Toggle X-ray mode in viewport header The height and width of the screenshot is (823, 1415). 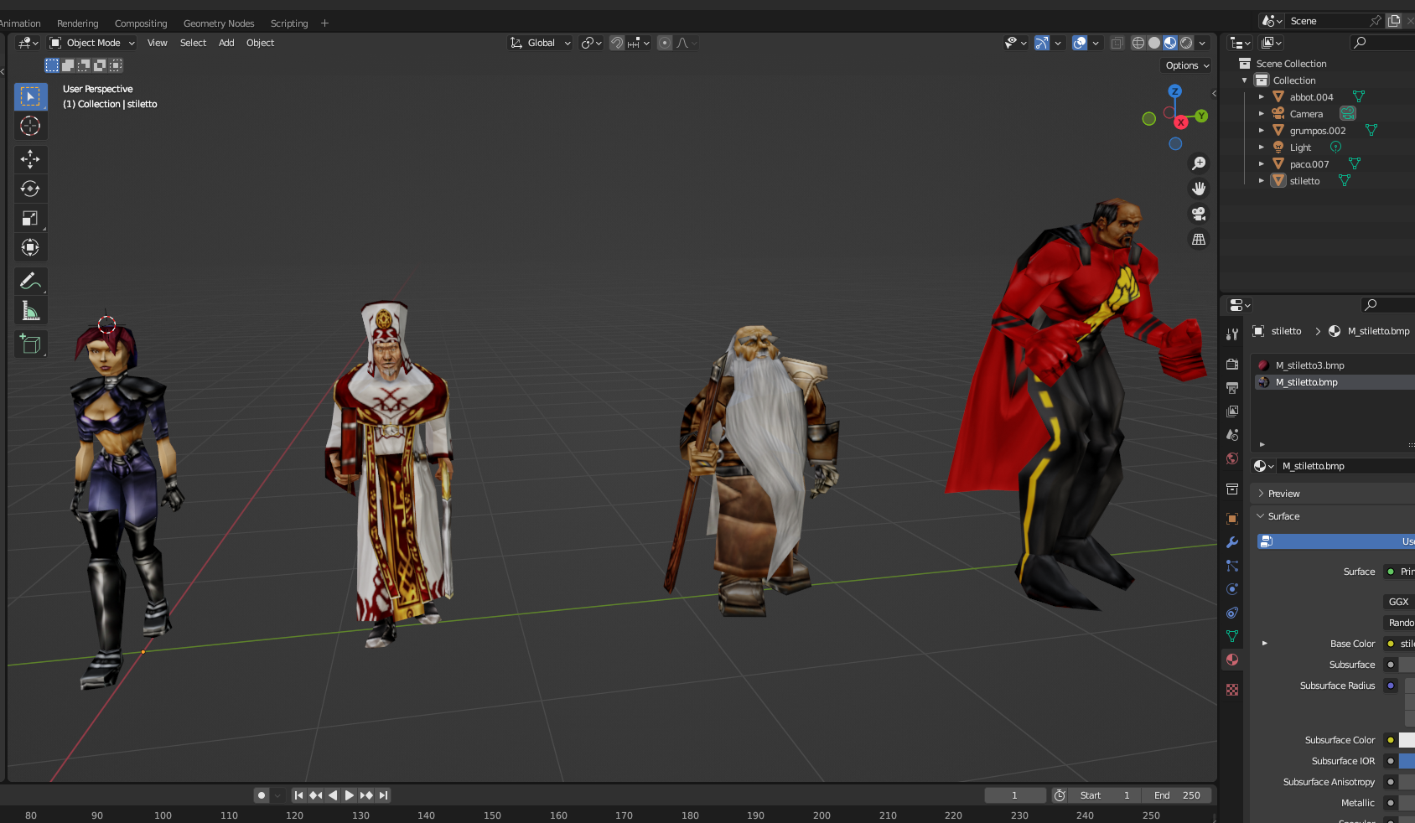click(x=1116, y=43)
